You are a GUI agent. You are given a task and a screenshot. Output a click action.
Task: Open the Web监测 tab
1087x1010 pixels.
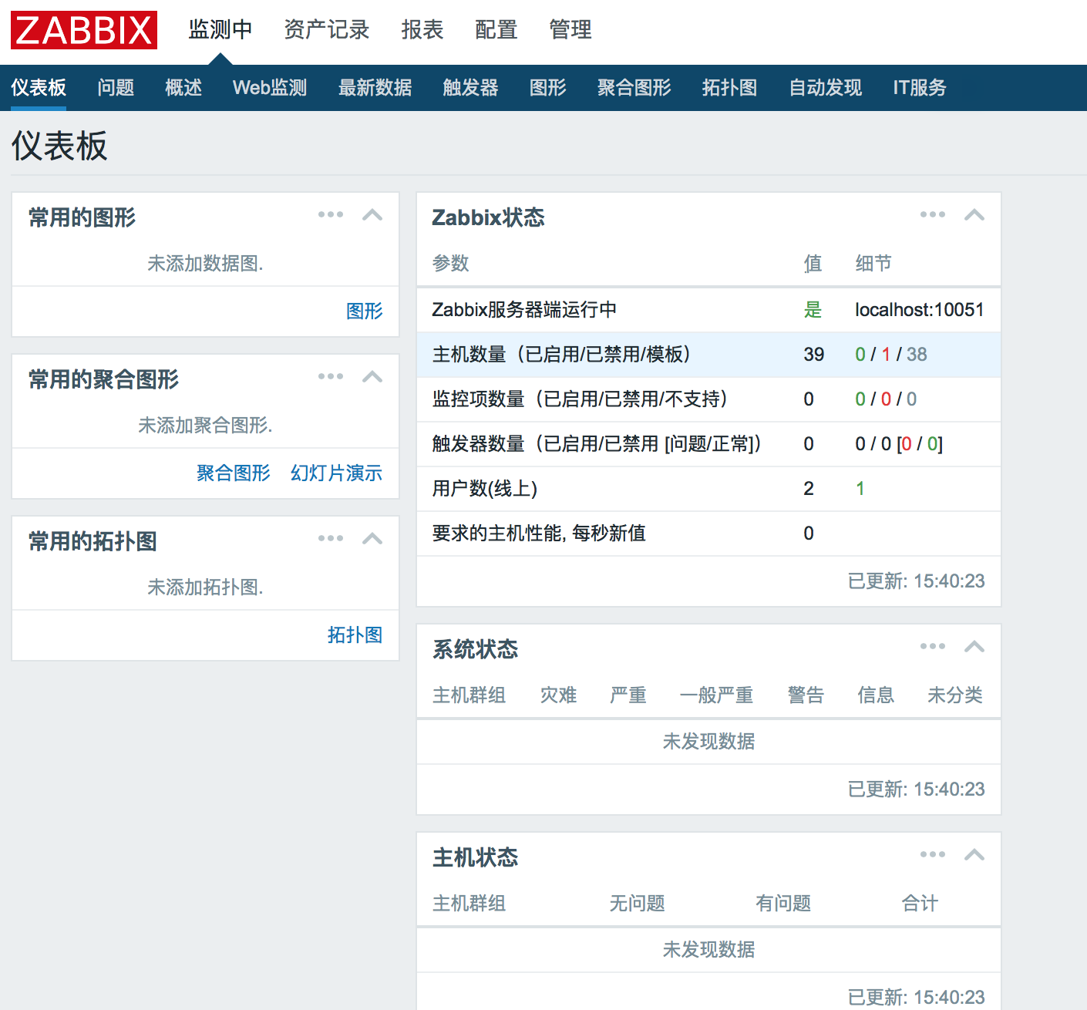click(270, 88)
